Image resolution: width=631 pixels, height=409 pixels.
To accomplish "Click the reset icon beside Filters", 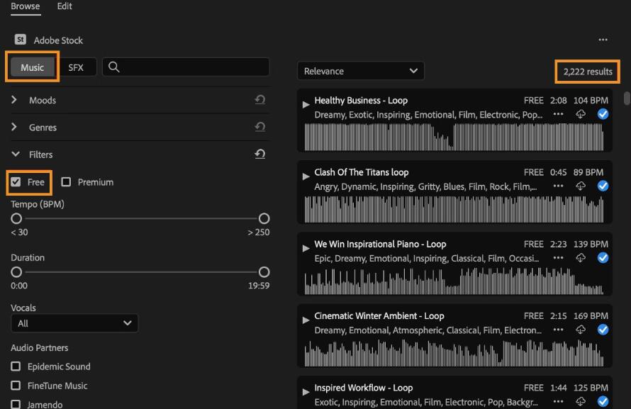I will [x=259, y=154].
